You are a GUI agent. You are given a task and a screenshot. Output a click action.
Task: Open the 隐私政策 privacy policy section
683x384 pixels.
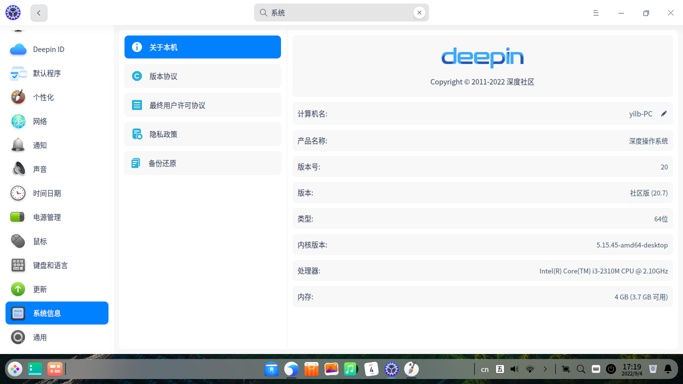202,134
